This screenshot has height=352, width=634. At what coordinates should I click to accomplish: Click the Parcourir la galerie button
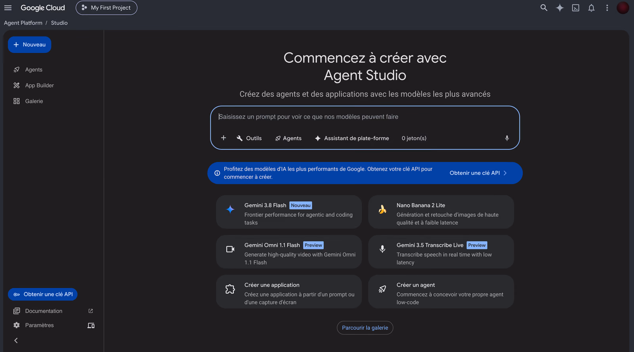(x=365, y=328)
